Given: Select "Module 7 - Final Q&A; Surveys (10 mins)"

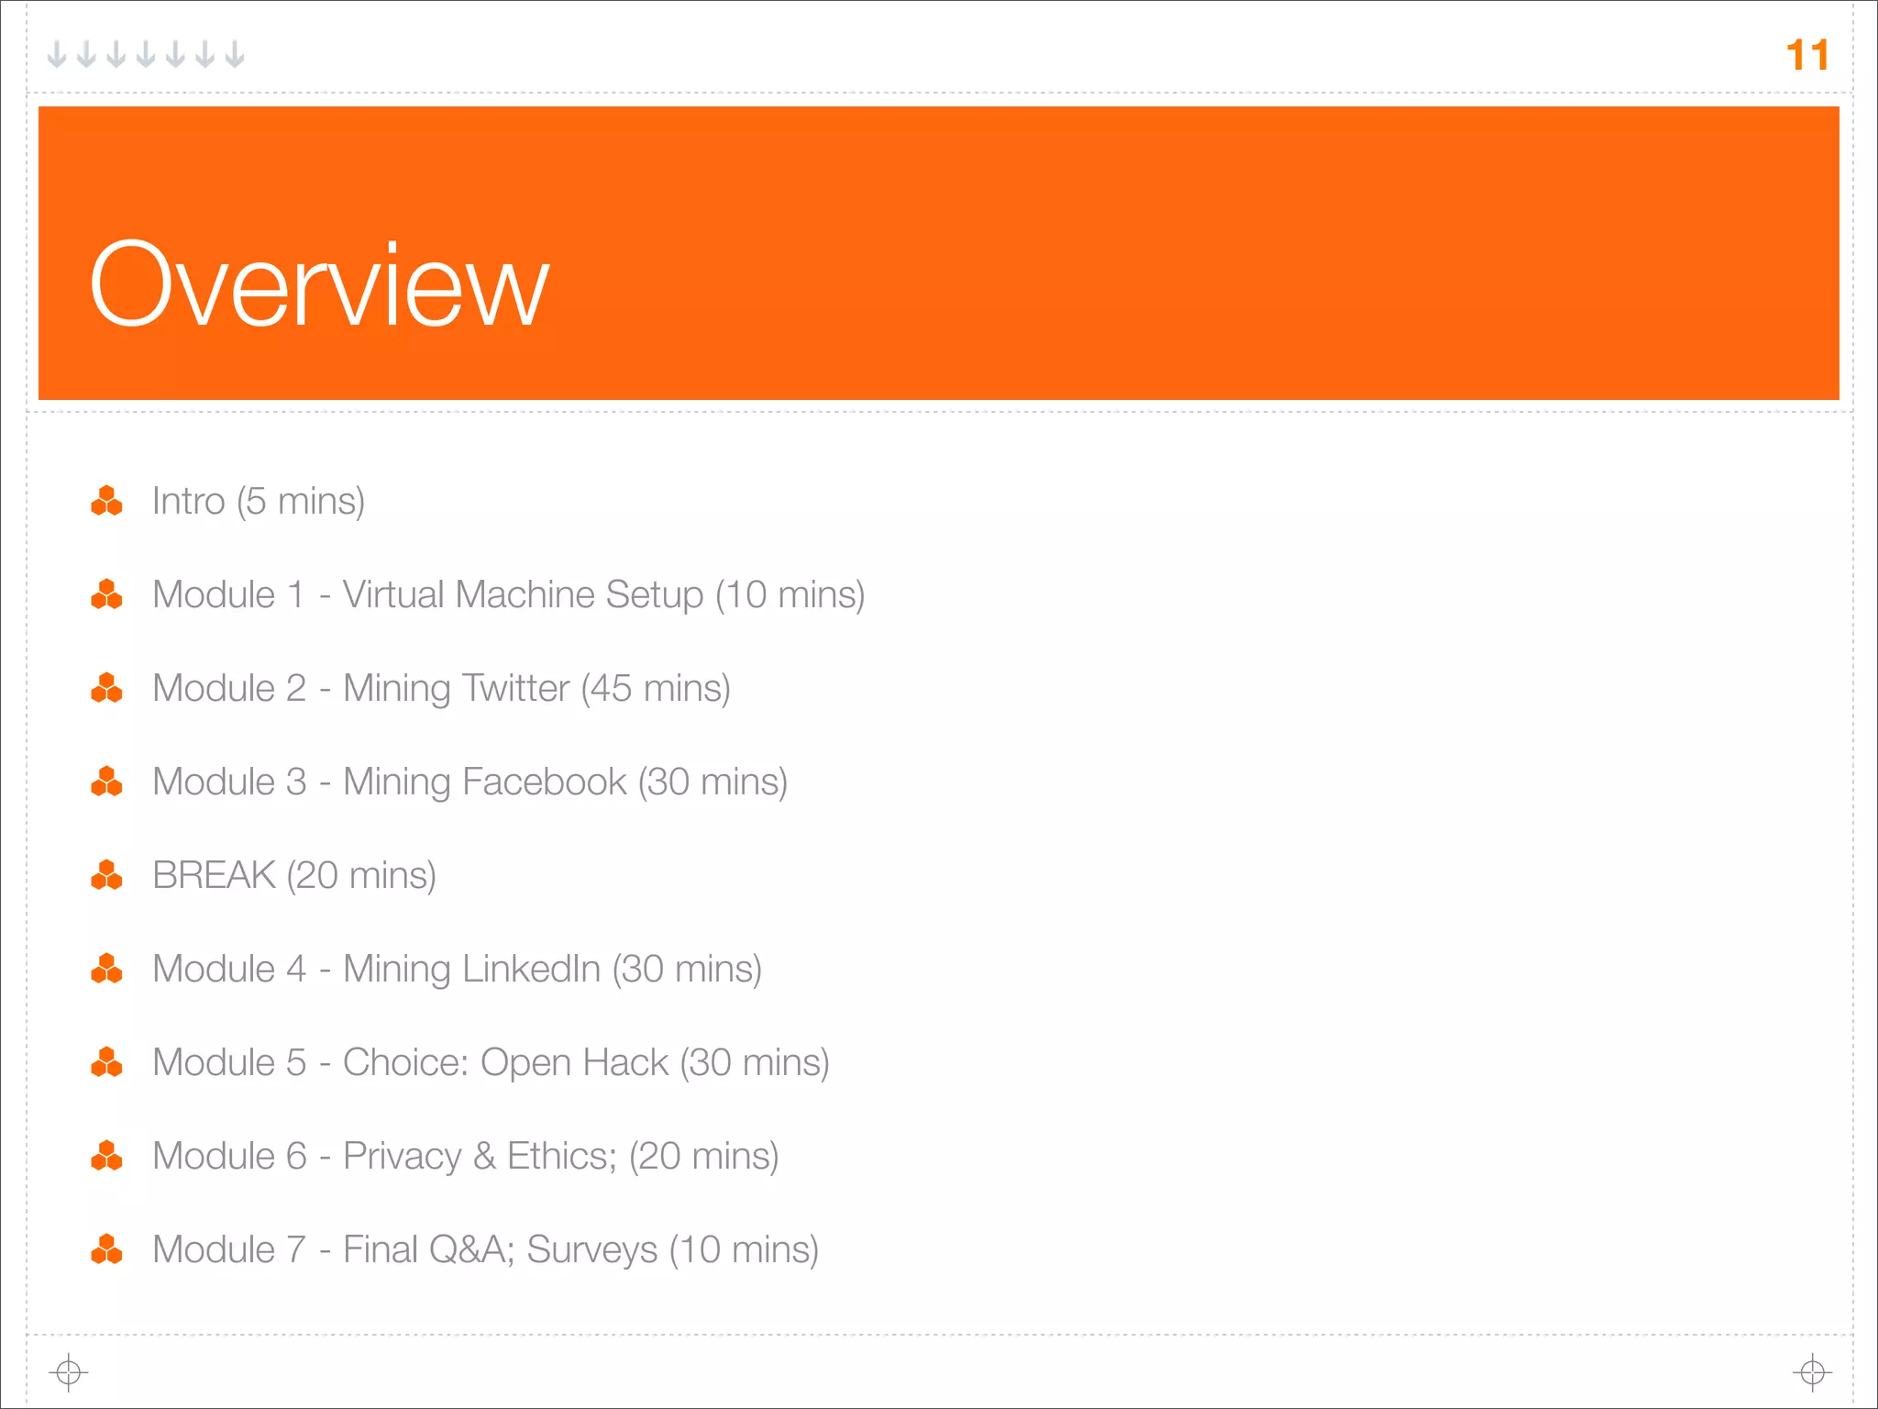Looking at the screenshot, I should pos(486,1250).
